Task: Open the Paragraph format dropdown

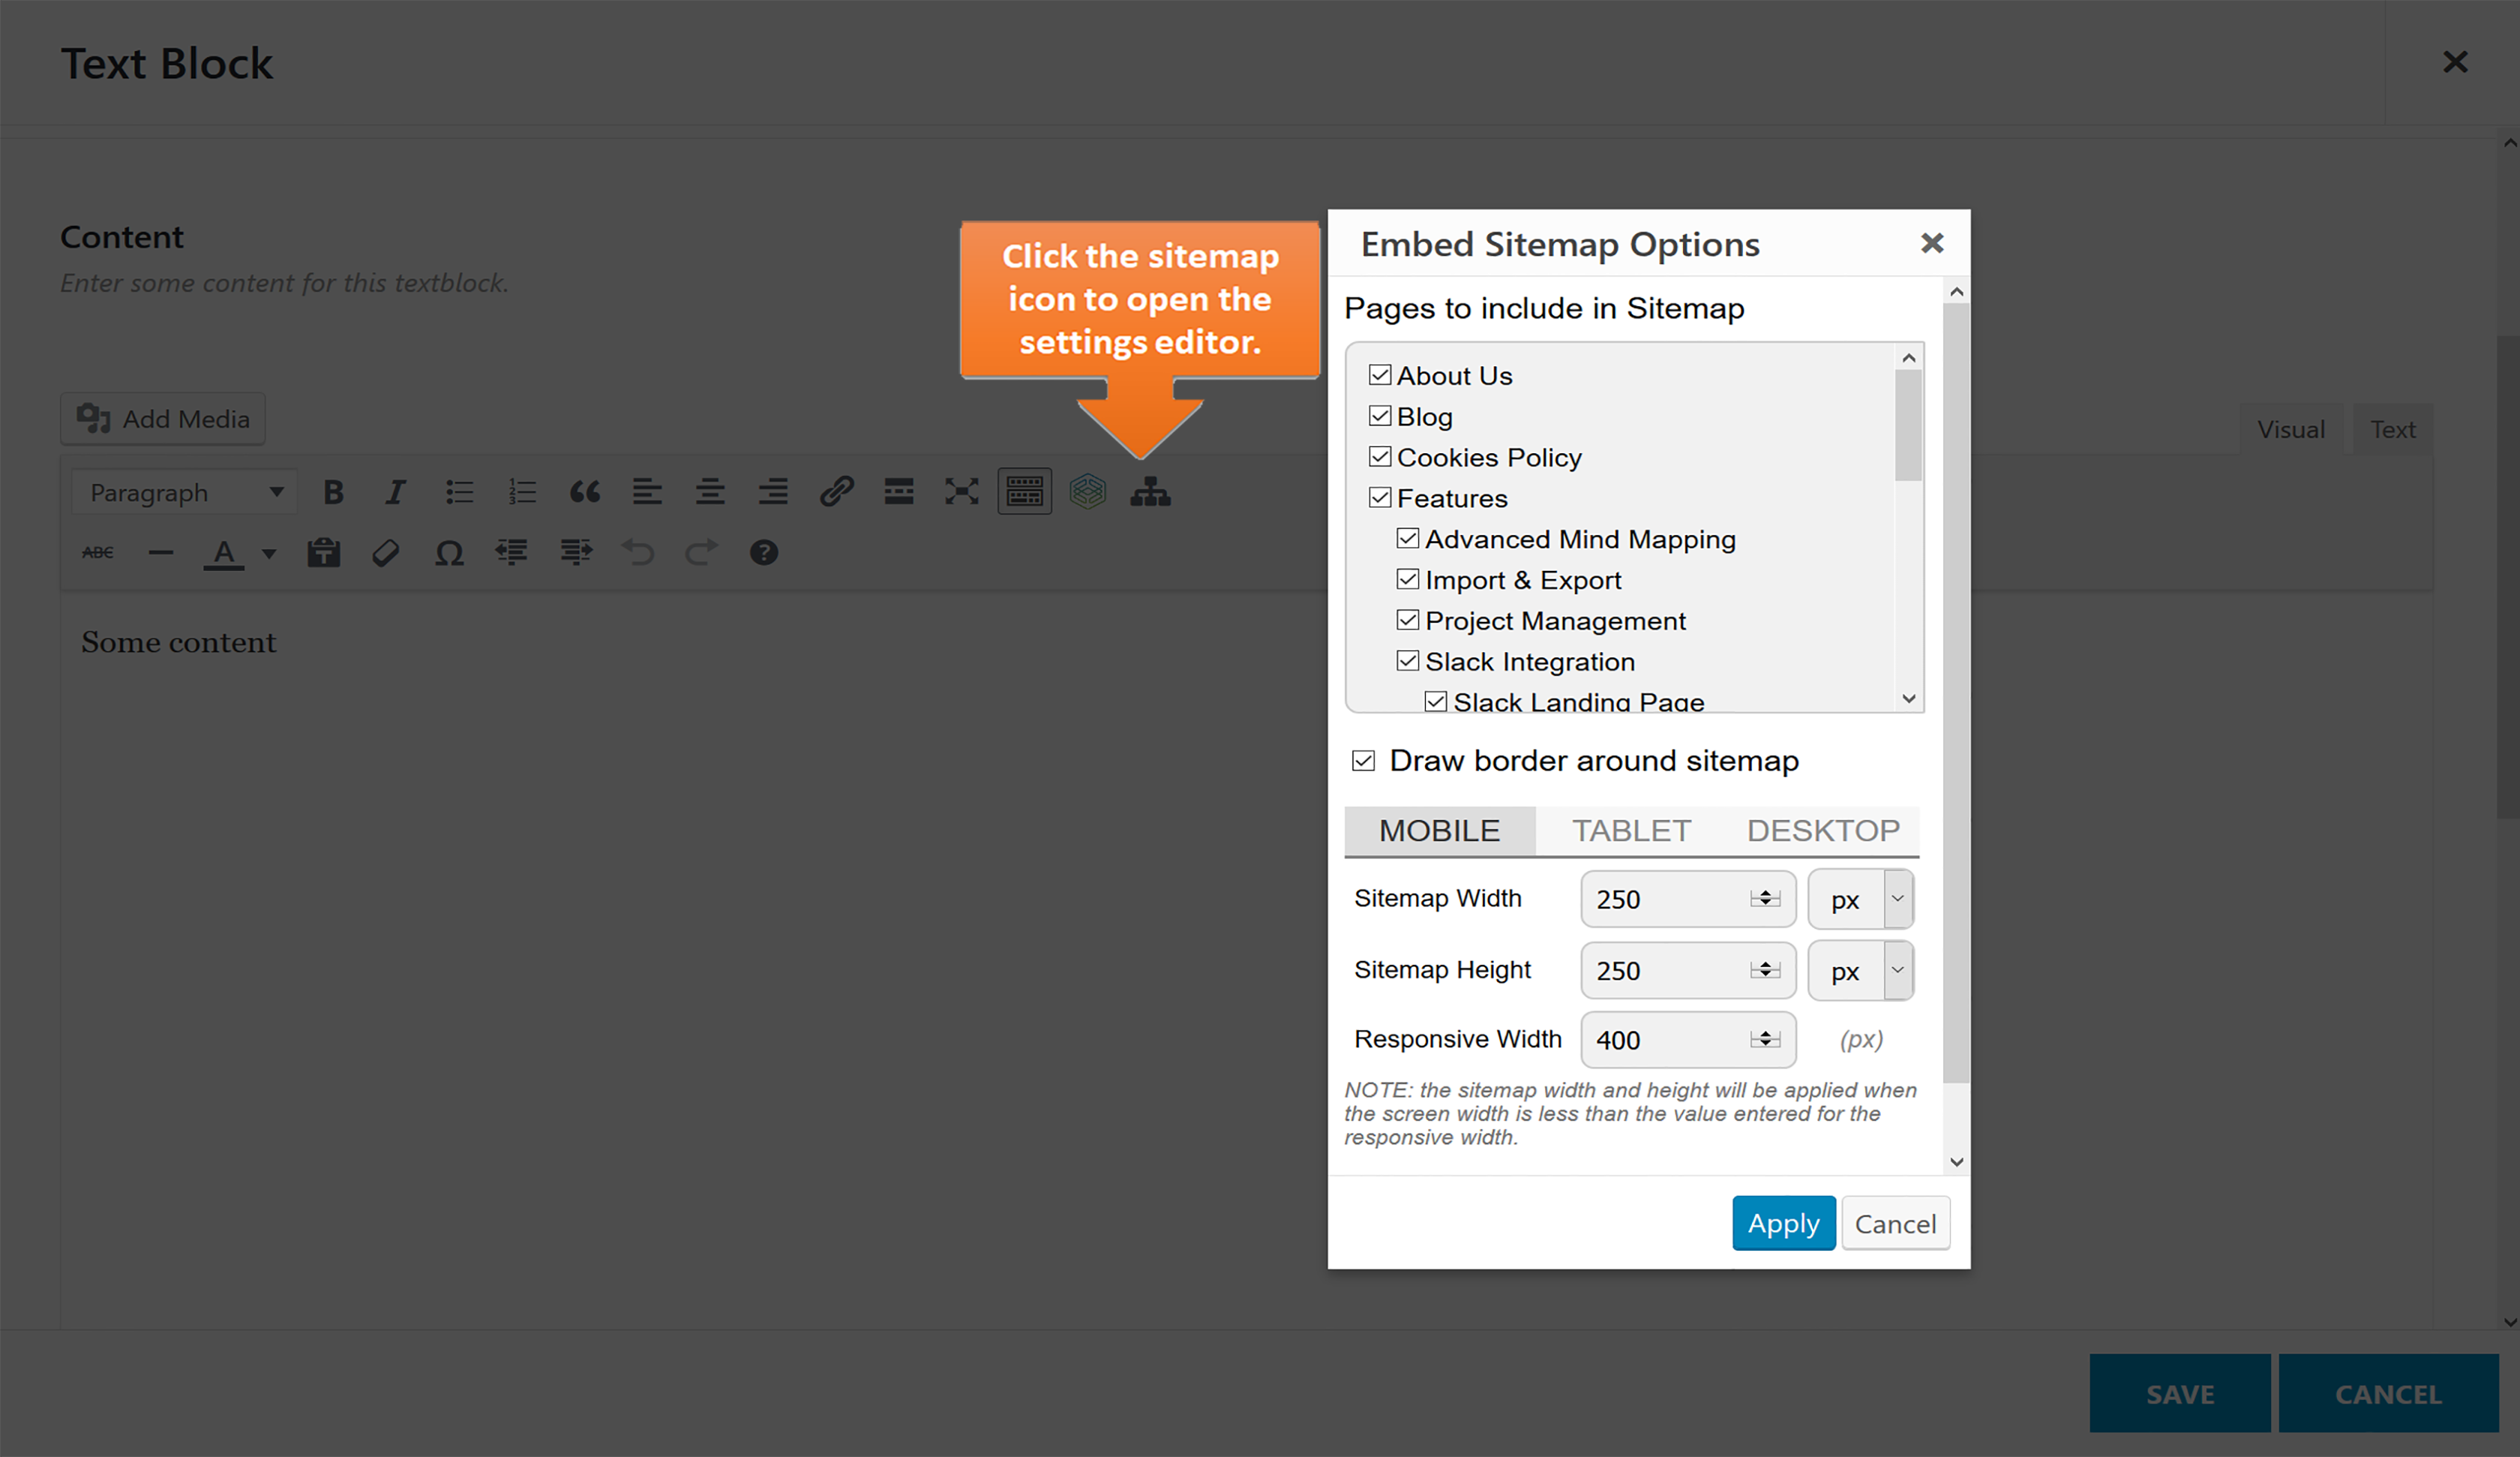Action: (185, 492)
